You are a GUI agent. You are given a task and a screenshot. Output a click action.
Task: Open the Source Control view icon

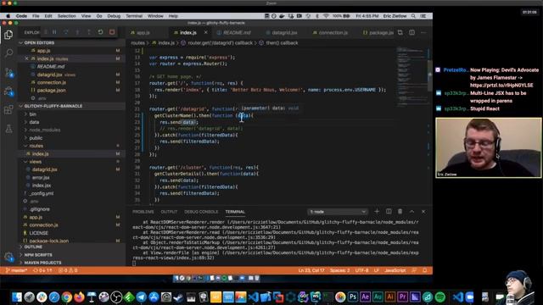(x=8, y=72)
